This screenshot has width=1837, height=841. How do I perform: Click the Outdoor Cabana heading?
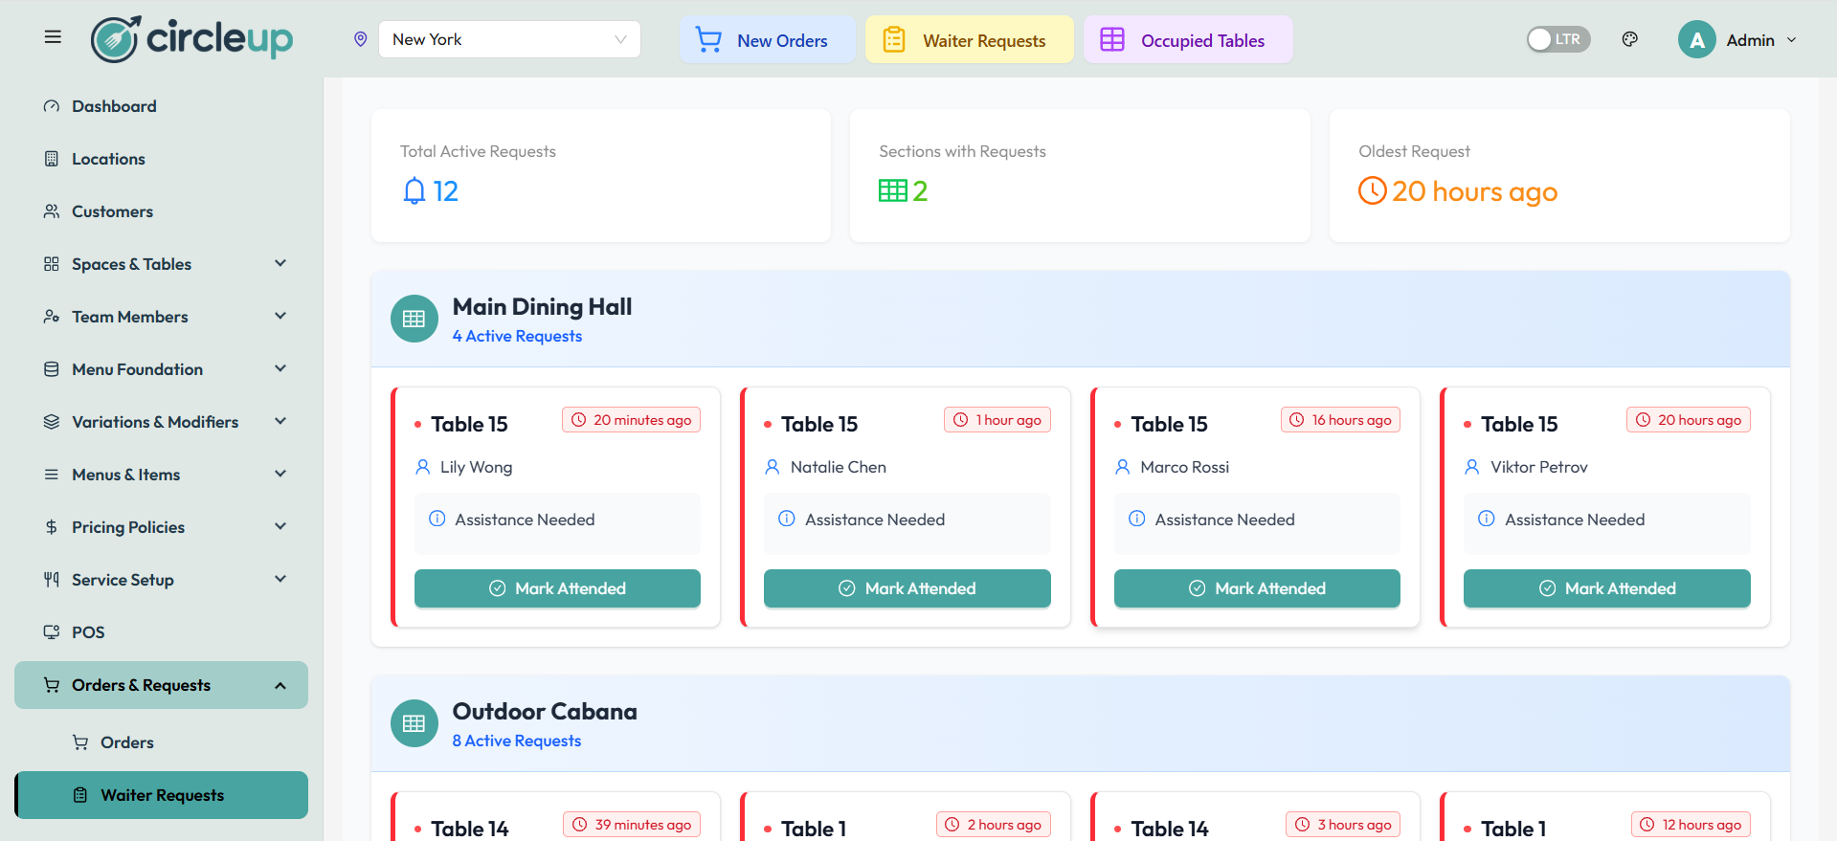(x=545, y=712)
